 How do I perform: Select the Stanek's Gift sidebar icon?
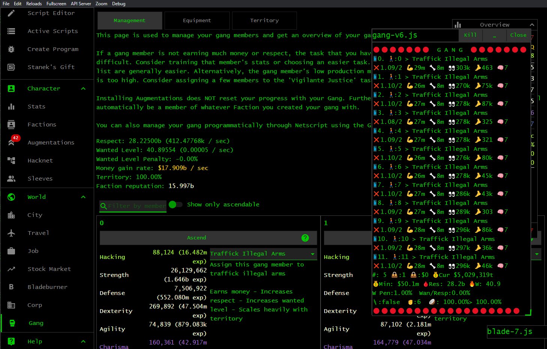[11, 67]
